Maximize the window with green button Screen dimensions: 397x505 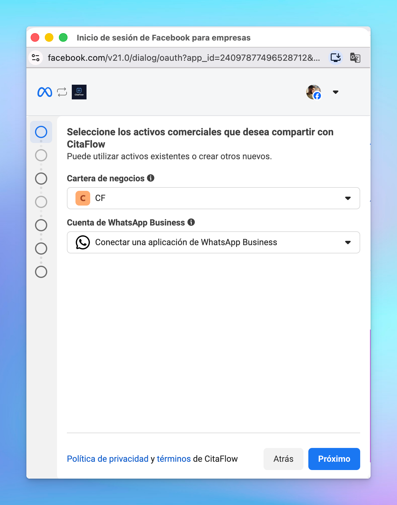point(63,37)
